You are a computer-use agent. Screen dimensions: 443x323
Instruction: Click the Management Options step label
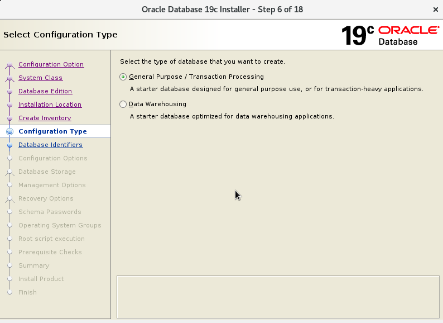[x=52, y=185]
